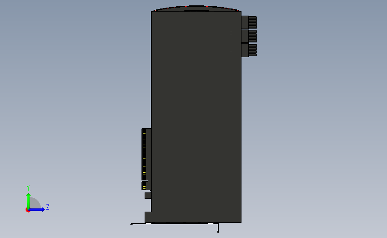Click the gray YZ plane arc of triad
This screenshot has width=387, height=238.
[35, 203]
